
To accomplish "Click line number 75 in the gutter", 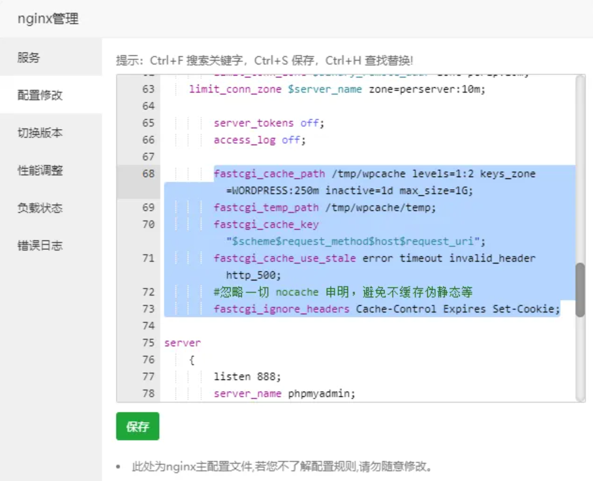I will coord(148,343).
